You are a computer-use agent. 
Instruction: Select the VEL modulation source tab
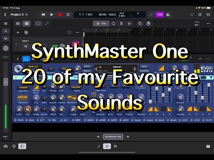pyautogui.click(x=52, y=120)
